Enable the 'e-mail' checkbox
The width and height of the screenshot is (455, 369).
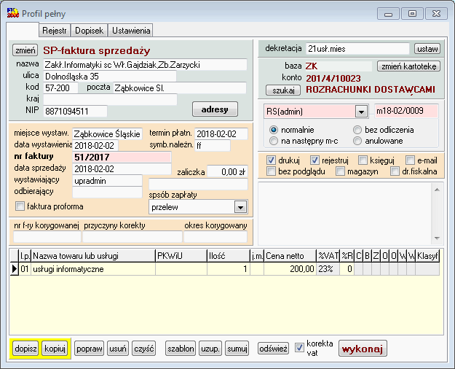click(x=410, y=160)
